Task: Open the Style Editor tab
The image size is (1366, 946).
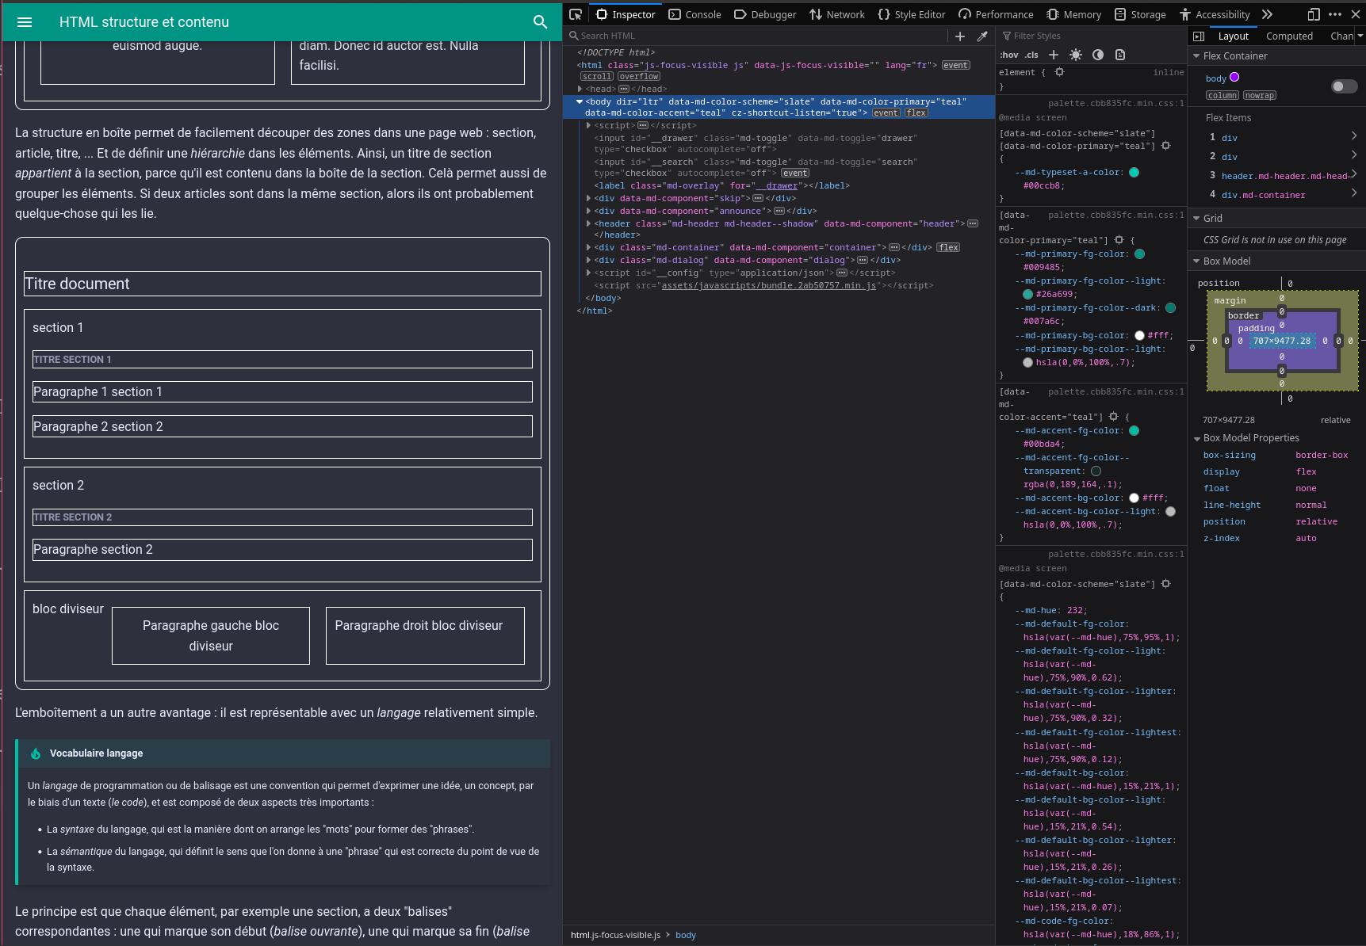Action: click(x=912, y=14)
